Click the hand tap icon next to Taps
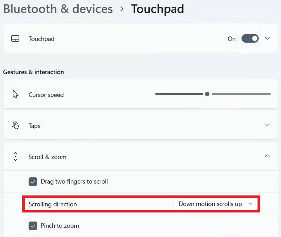Viewport: 281px width, 237px height. point(15,125)
